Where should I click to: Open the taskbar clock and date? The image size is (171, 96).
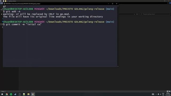tap(168, 94)
